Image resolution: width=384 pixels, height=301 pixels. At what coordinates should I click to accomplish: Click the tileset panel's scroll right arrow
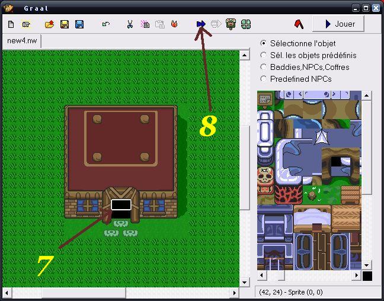pyautogui.click(x=357, y=276)
